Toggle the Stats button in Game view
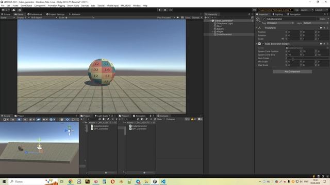330x185 pixels. (x=188, y=17)
